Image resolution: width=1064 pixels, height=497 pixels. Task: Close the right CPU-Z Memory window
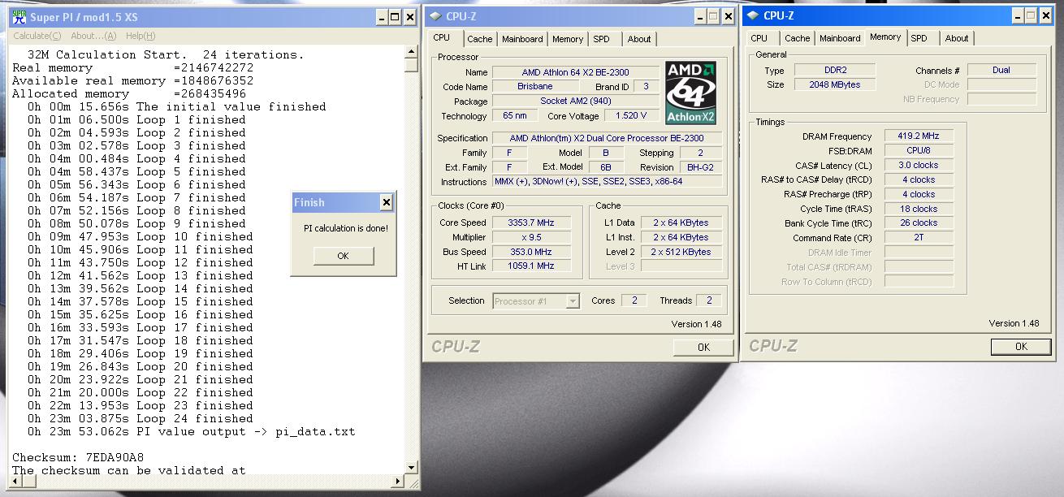point(1047,15)
